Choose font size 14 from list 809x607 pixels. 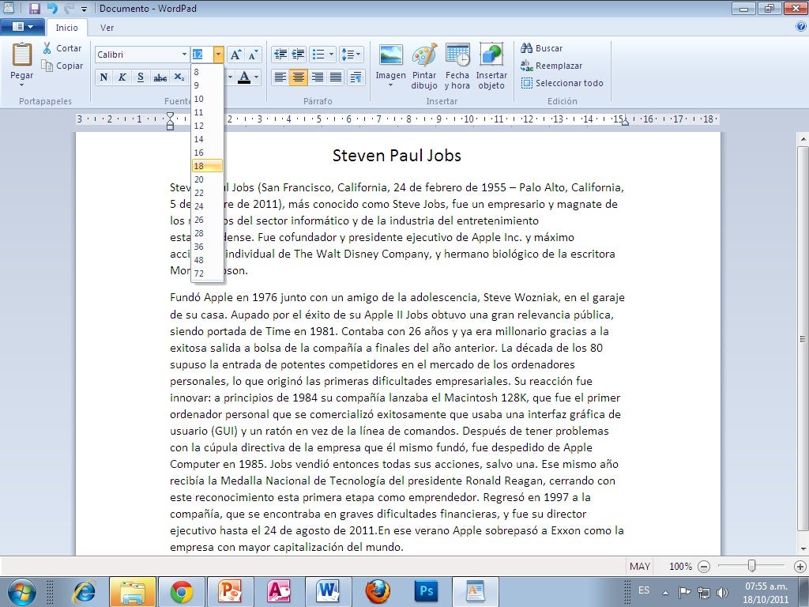[208, 139]
